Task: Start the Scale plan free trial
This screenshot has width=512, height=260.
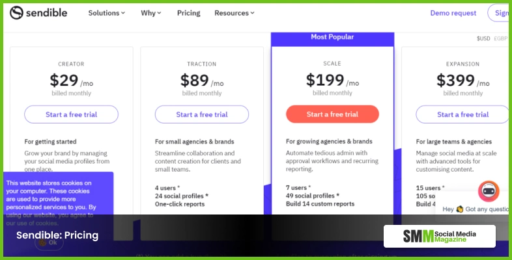Action: (x=332, y=114)
